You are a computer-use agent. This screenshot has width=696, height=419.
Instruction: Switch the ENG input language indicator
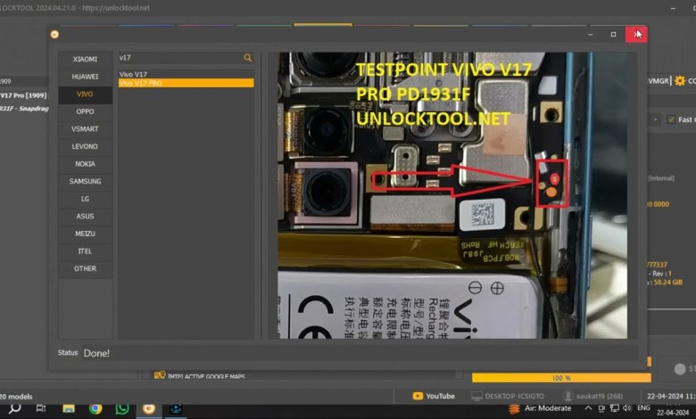[643, 408]
